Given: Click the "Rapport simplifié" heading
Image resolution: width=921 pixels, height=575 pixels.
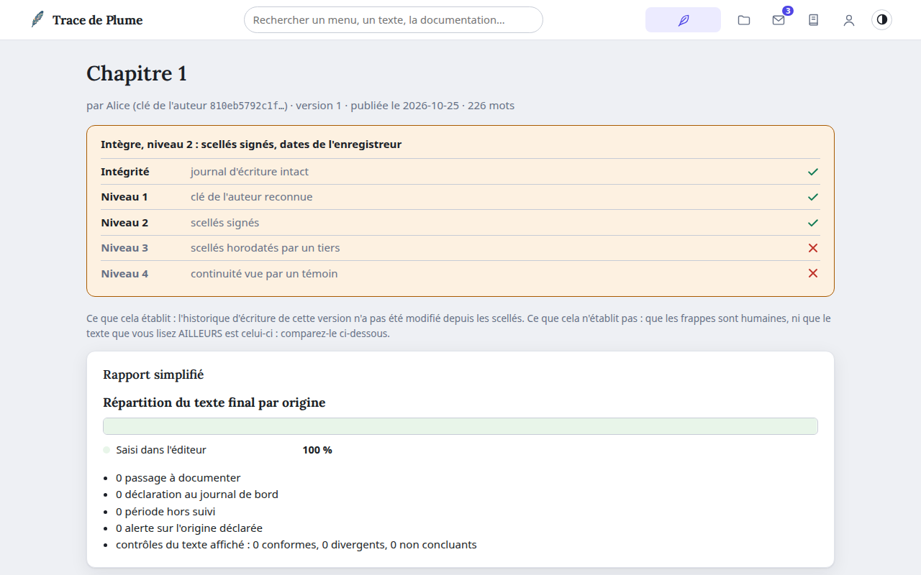Looking at the screenshot, I should (153, 374).
